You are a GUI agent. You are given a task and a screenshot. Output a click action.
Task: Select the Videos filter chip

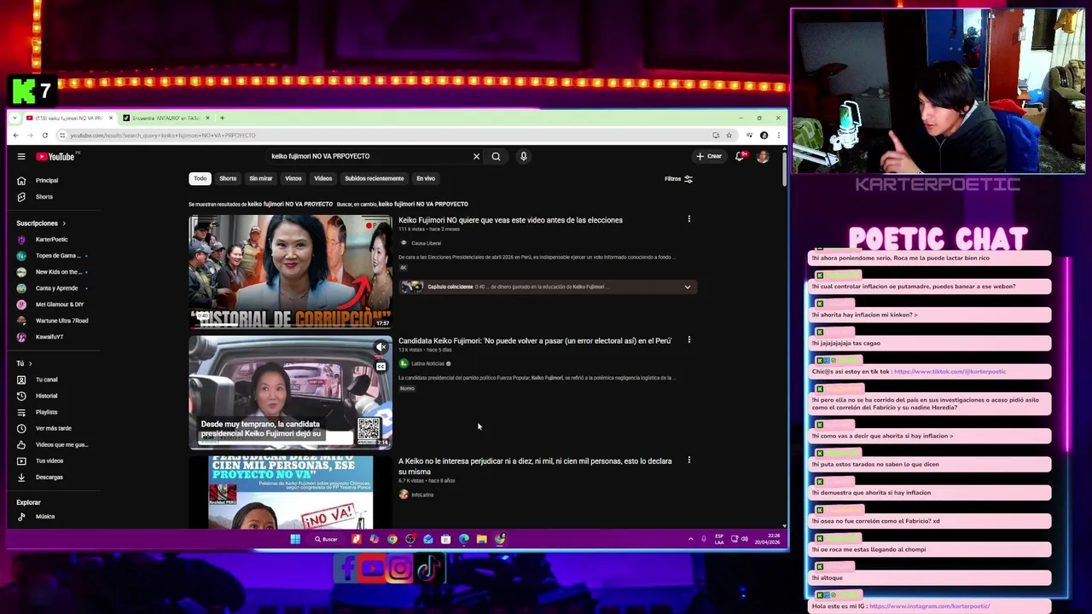coord(322,178)
